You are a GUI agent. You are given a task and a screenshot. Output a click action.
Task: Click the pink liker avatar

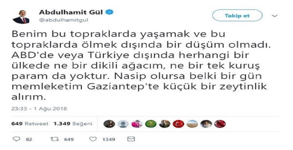click(137, 124)
